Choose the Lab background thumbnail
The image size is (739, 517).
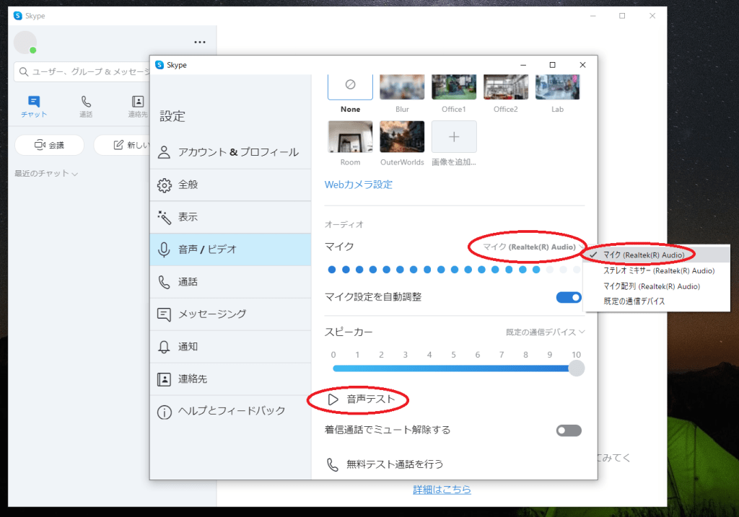(558, 87)
